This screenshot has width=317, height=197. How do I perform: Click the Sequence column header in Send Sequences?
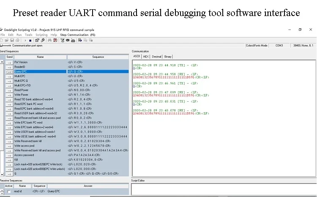[x=98, y=57]
